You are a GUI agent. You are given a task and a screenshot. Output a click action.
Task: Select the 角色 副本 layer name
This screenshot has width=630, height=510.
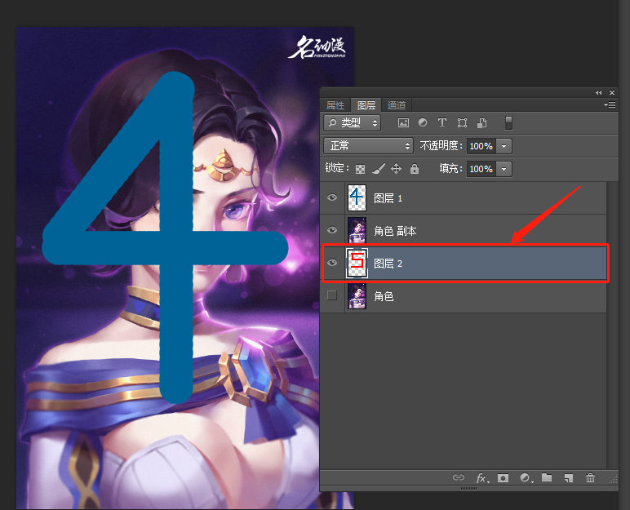[x=395, y=231]
